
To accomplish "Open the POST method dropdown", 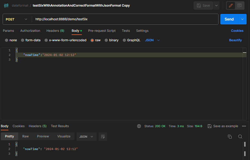I will click(17, 19).
